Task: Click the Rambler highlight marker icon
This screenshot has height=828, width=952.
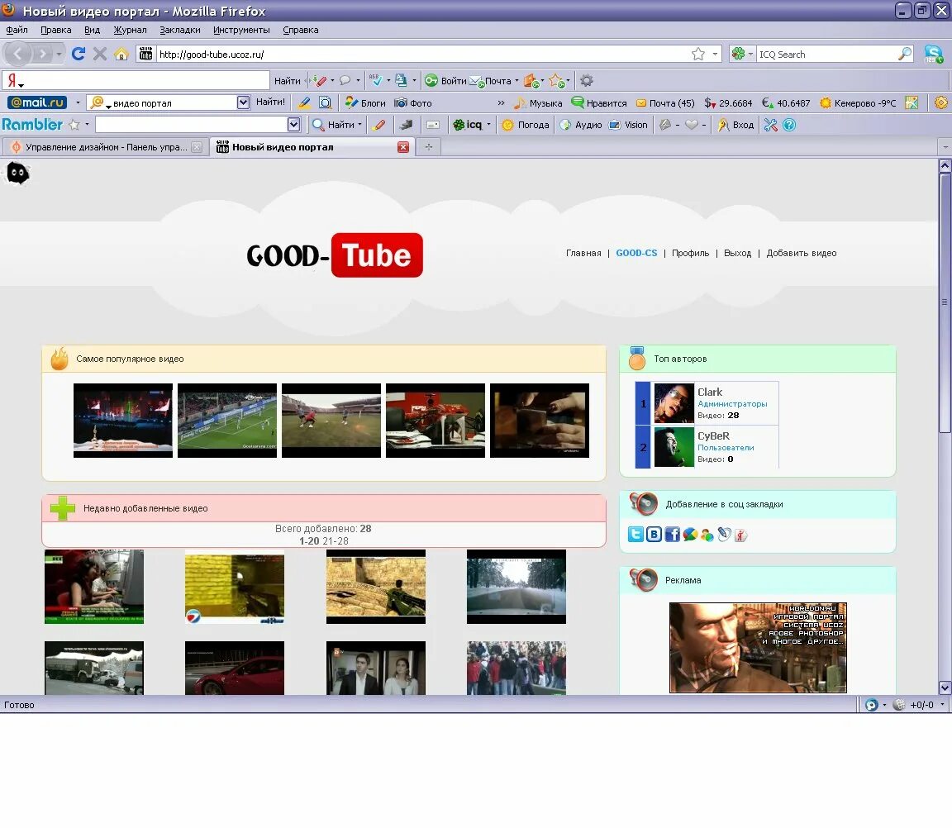Action: pos(379,125)
